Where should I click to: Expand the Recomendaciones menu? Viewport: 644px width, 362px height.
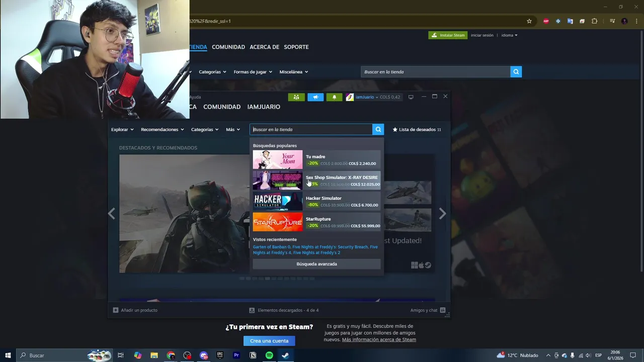tap(162, 129)
